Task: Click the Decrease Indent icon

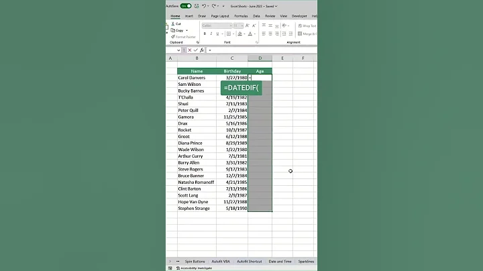Action: pyautogui.click(x=284, y=34)
